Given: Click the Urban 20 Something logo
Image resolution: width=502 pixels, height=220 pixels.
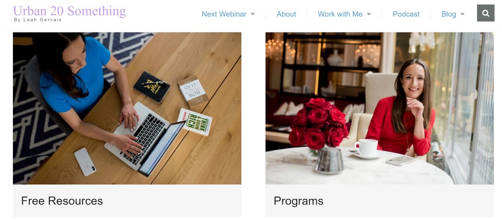Looking at the screenshot, I should tap(69, 10).
